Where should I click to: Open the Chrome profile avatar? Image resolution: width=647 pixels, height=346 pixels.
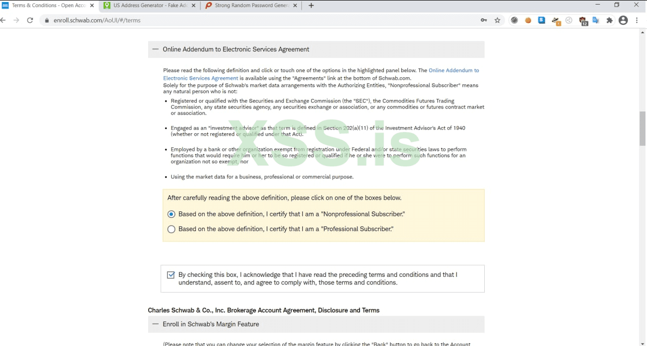[x=623, y=20]
